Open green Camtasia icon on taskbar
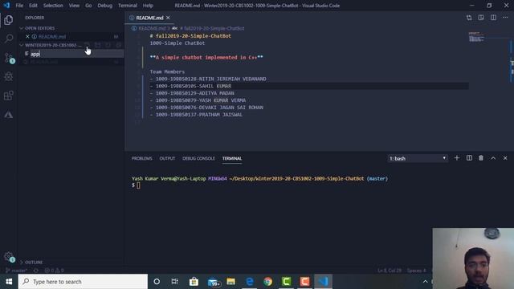The image size is (514, 289). tap(286, 282)
